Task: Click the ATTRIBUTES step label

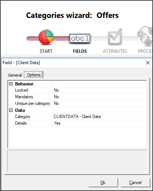Action: click(x=115, y=51)
